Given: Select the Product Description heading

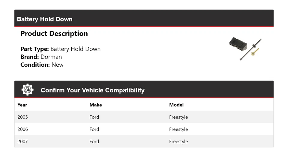Looking at the screenshot, I should 54,33.
